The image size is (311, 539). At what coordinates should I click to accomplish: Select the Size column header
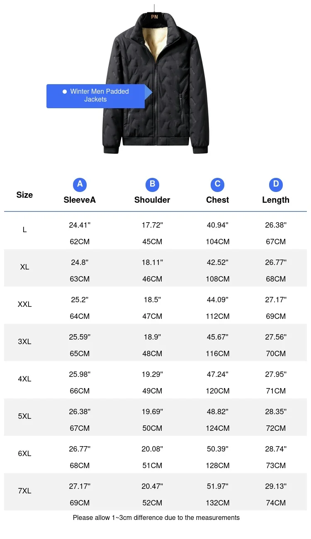24,195
